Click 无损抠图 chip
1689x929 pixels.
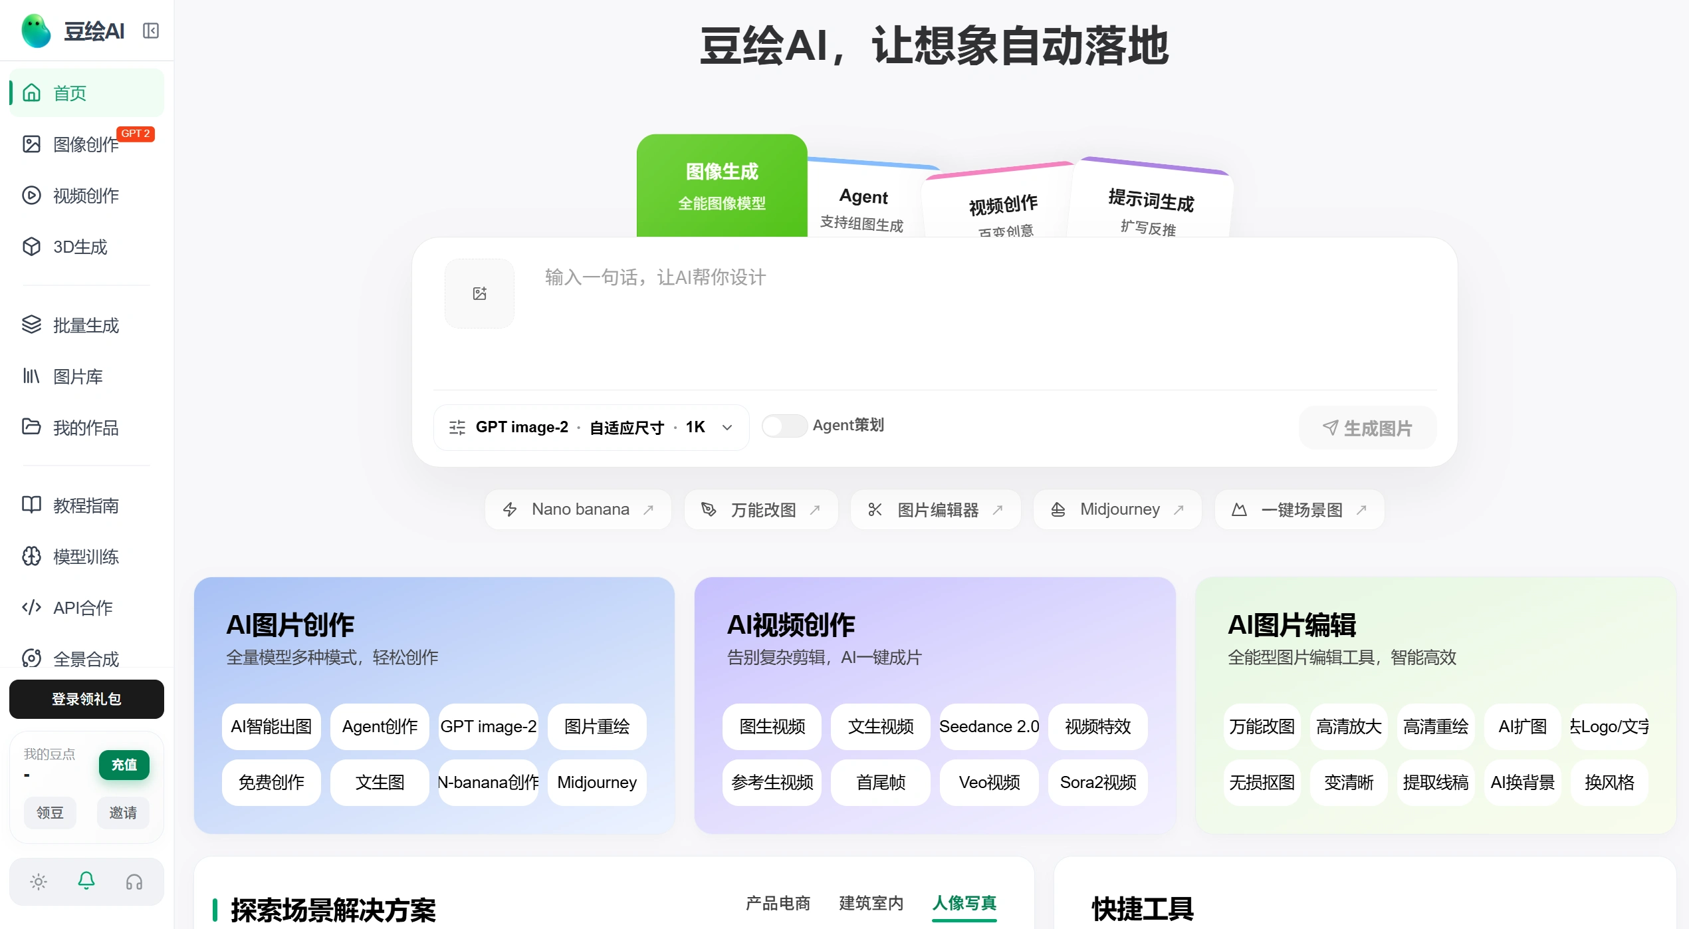tap(1262, 782)
